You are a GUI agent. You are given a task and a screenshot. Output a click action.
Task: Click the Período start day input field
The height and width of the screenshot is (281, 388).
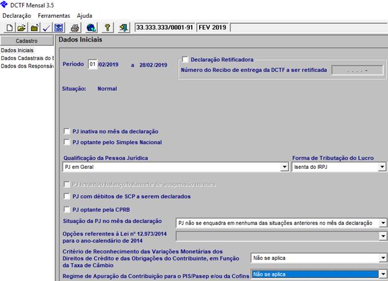pyautogui.click(x=92, y=65)
